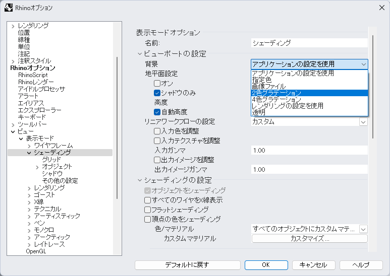Close the Rhinoオプション dialog
The height and width of the screenshot is (276, 390).
point(382,8)
